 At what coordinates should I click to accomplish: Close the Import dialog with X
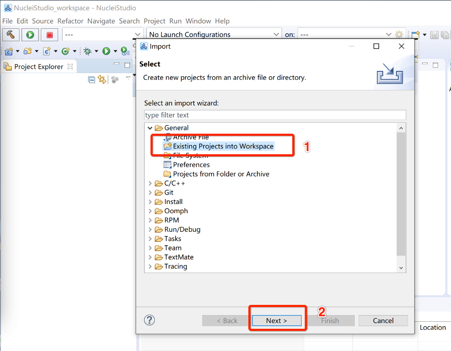point(401,46)
